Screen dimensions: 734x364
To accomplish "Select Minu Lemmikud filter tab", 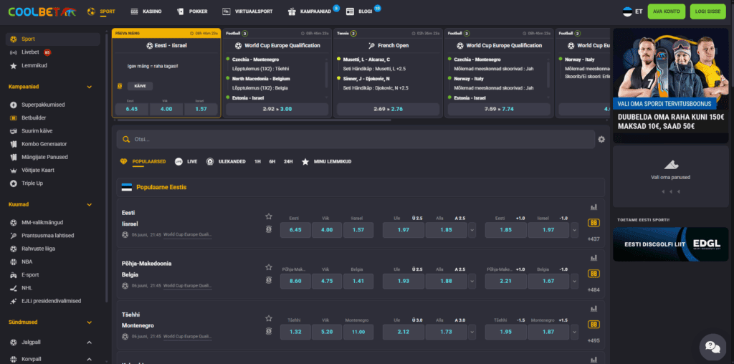I will click(x=326, y=161).
